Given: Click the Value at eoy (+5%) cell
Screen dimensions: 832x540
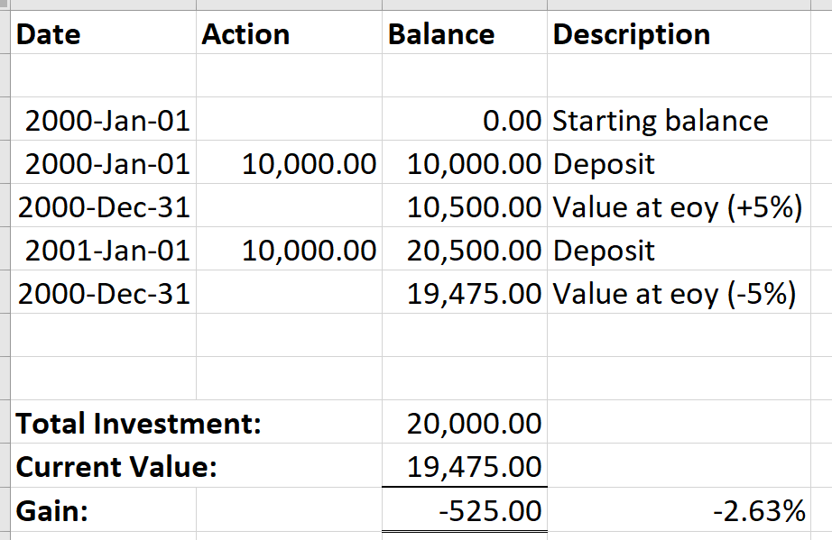Looking at the screenshot, I should [679, 206].
